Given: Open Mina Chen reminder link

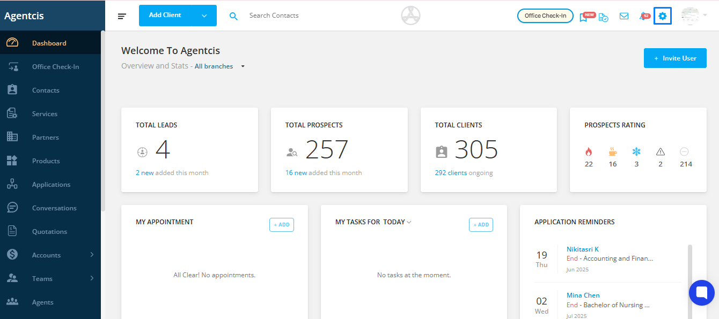Looking at the screenshot, I should click(583, 295).
